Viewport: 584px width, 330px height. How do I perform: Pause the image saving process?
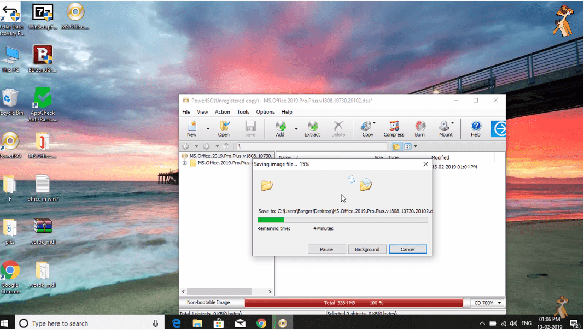pos(326,249)
